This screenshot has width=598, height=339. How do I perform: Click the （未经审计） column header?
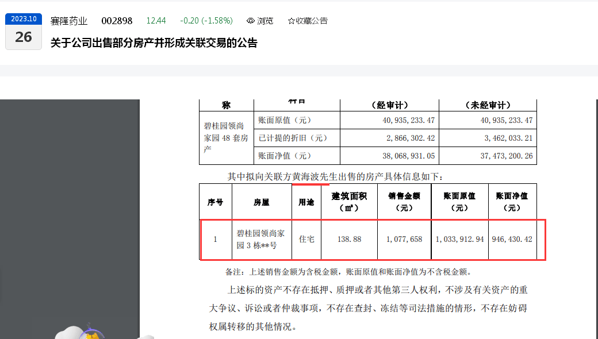pyautogui.click(x=488, y=105)
